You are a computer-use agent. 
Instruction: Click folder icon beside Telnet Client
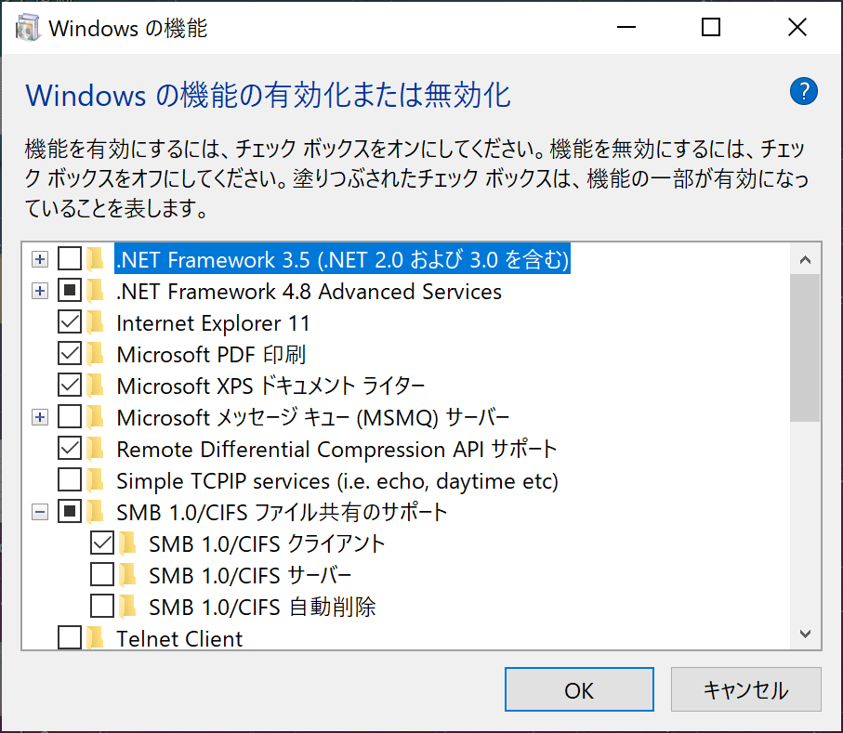[x=96, y=638]
